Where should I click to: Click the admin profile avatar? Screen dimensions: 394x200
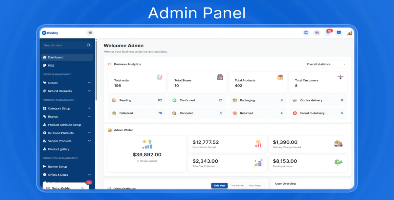350,33
